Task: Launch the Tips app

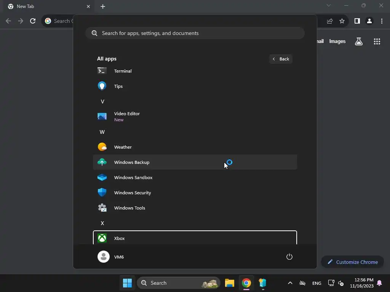Action: pyautogui.click(x=195, y=86)
